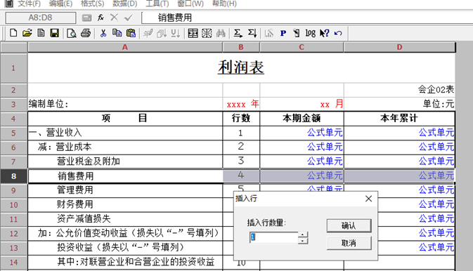Click the Undo arrow icon

point(338,33)
